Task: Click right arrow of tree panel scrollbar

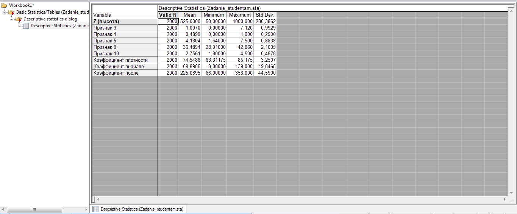Action: [86, 209]
